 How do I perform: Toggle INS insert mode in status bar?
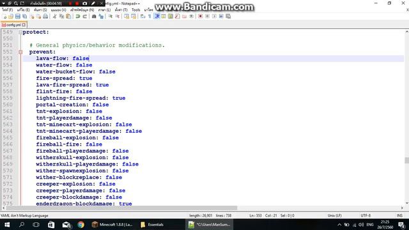399,215
